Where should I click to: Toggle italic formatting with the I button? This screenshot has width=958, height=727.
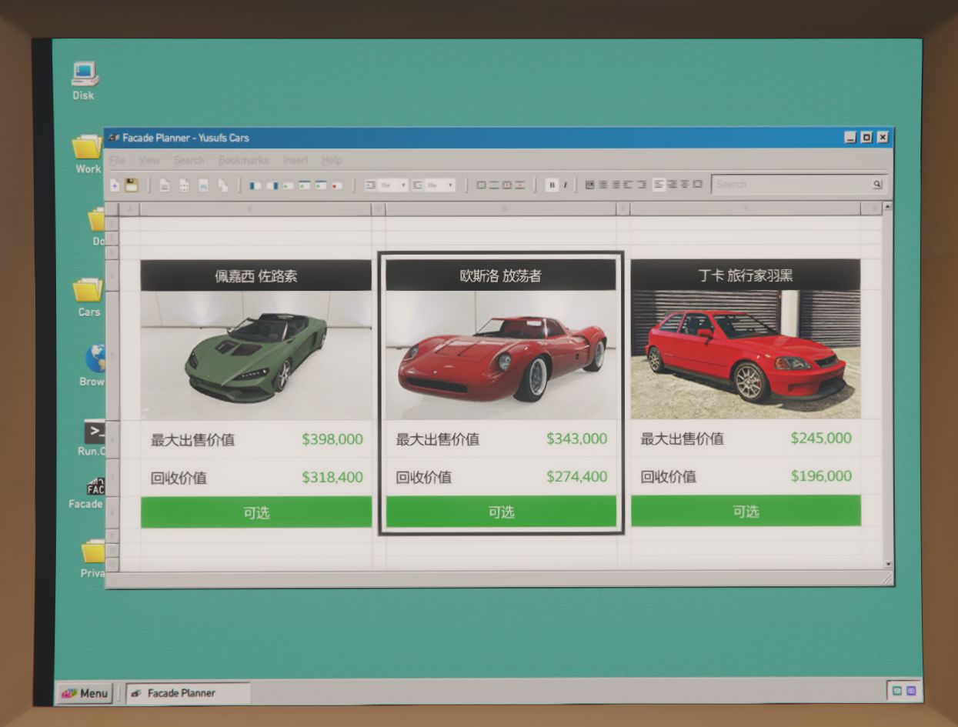[x=565, y=185]
